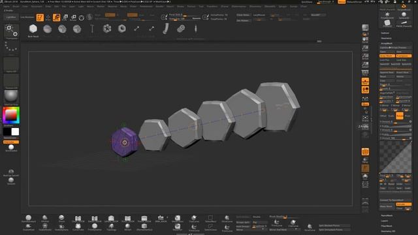418x235 pixels.
Task: Click the Solo mode icon
Action: click(x=365, y=177)
